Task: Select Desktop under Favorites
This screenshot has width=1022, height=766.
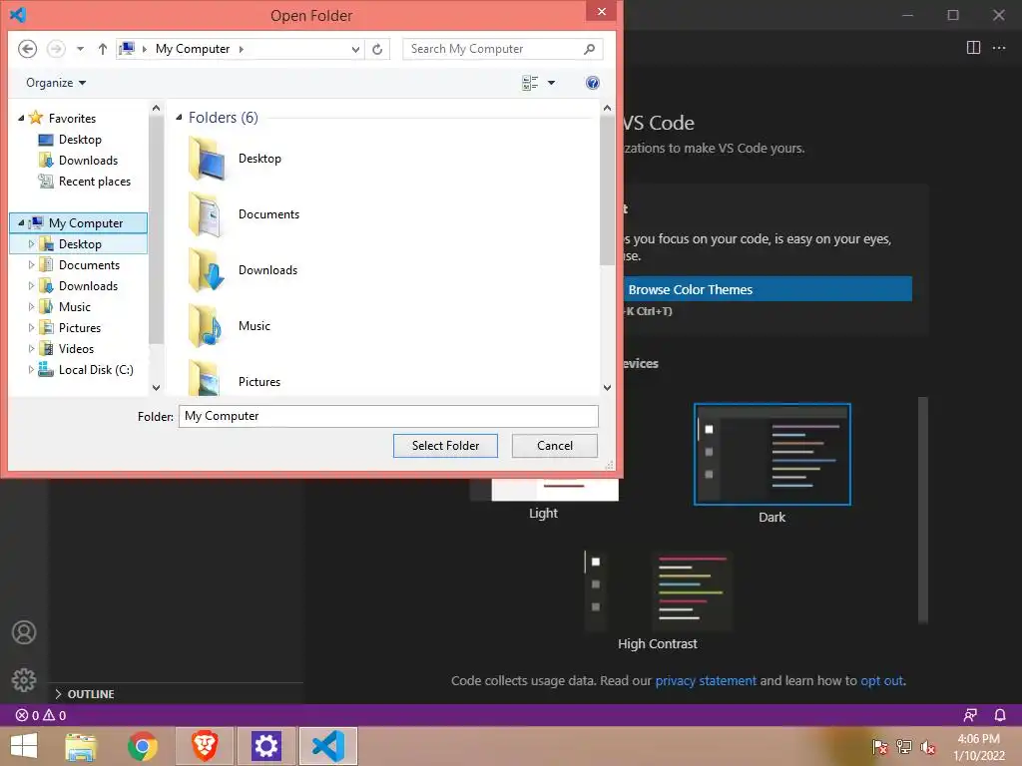Action: pyautogui.click(x=80, y=140)
